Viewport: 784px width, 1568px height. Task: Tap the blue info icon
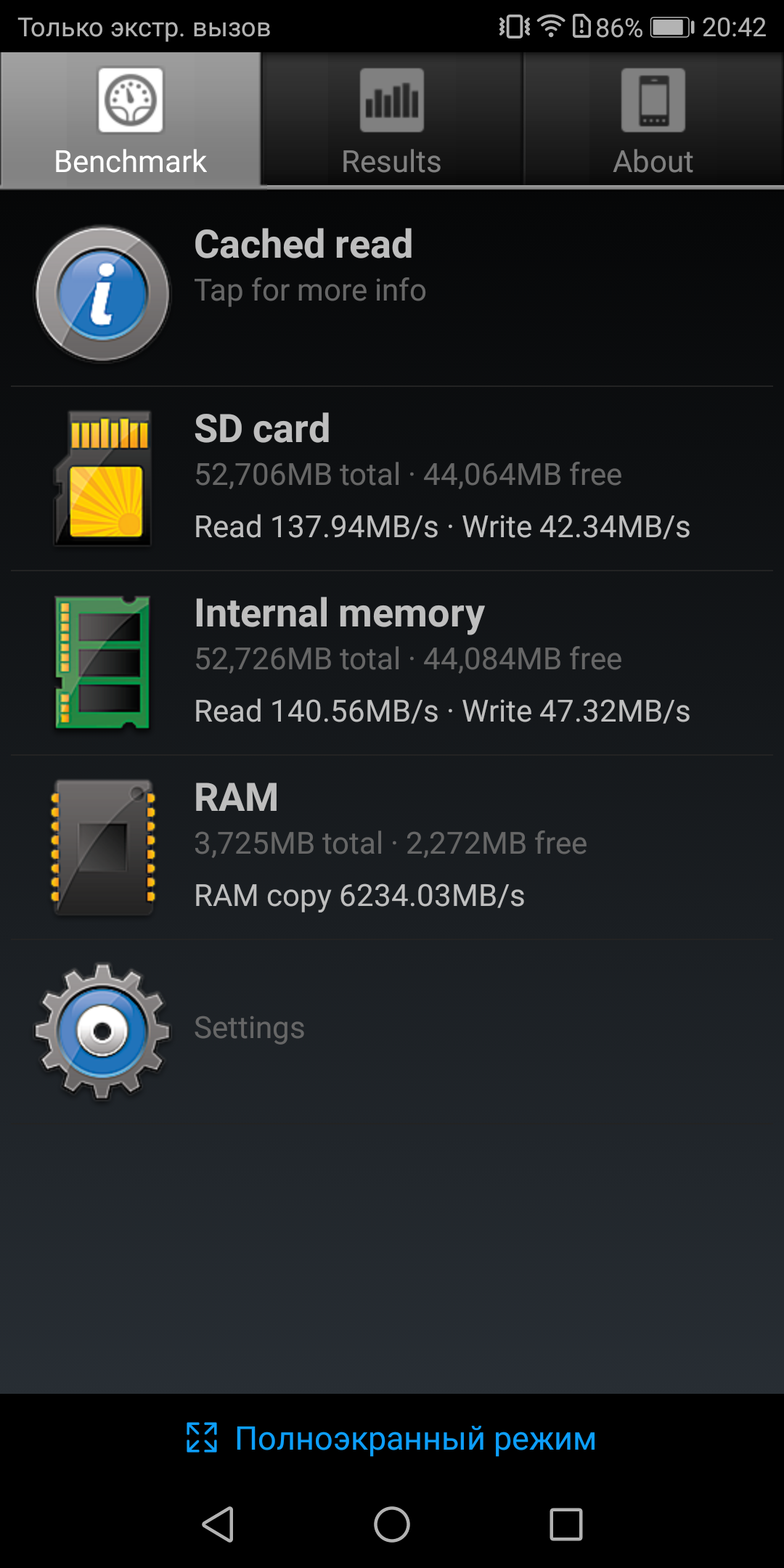pos(102,294)
